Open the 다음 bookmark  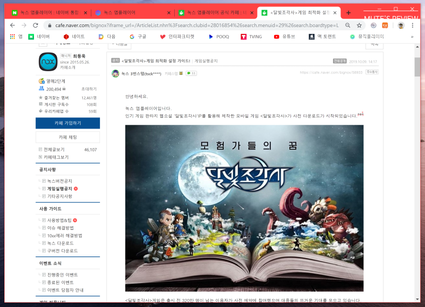[x=107, y=37]
